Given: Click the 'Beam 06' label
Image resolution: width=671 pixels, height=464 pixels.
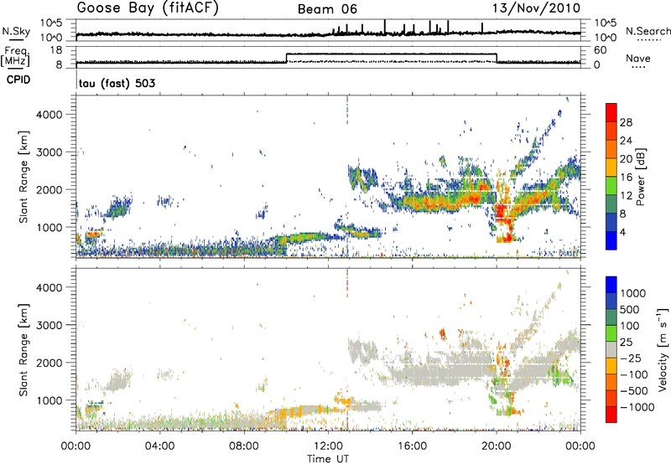Looking at the screenshot, I should point(327,9).
